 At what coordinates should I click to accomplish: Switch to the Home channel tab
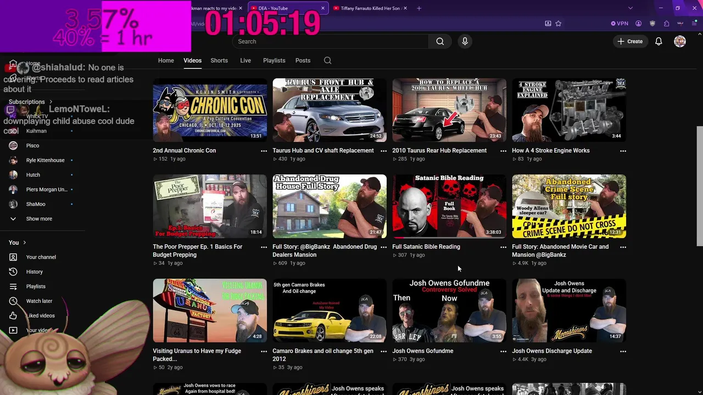[166, 60]
